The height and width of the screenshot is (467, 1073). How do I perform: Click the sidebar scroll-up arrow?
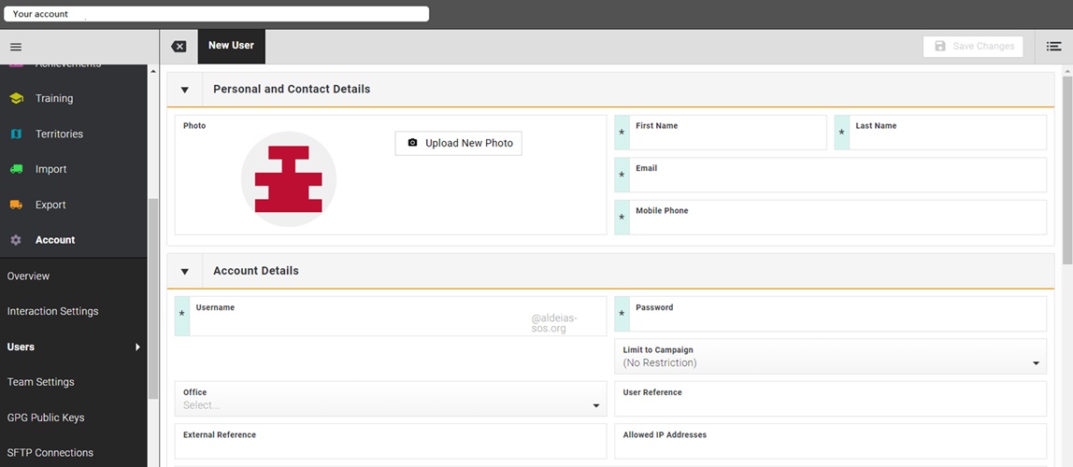tap(153, 71)
